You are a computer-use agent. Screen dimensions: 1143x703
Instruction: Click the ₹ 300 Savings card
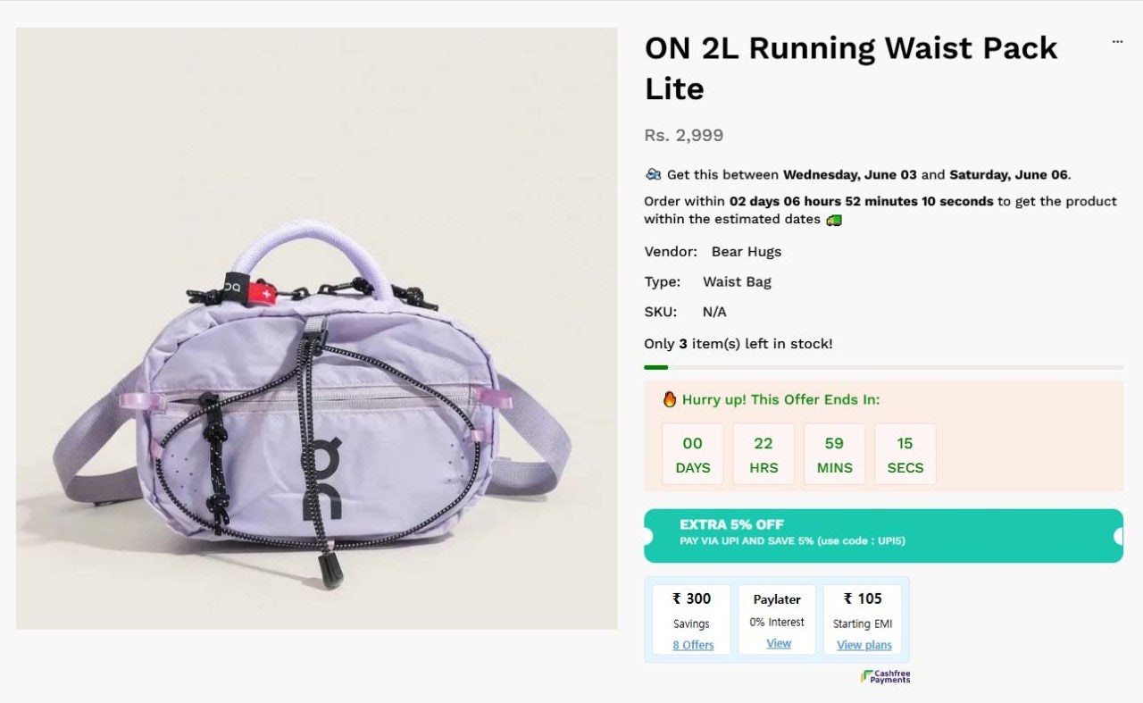691,620
